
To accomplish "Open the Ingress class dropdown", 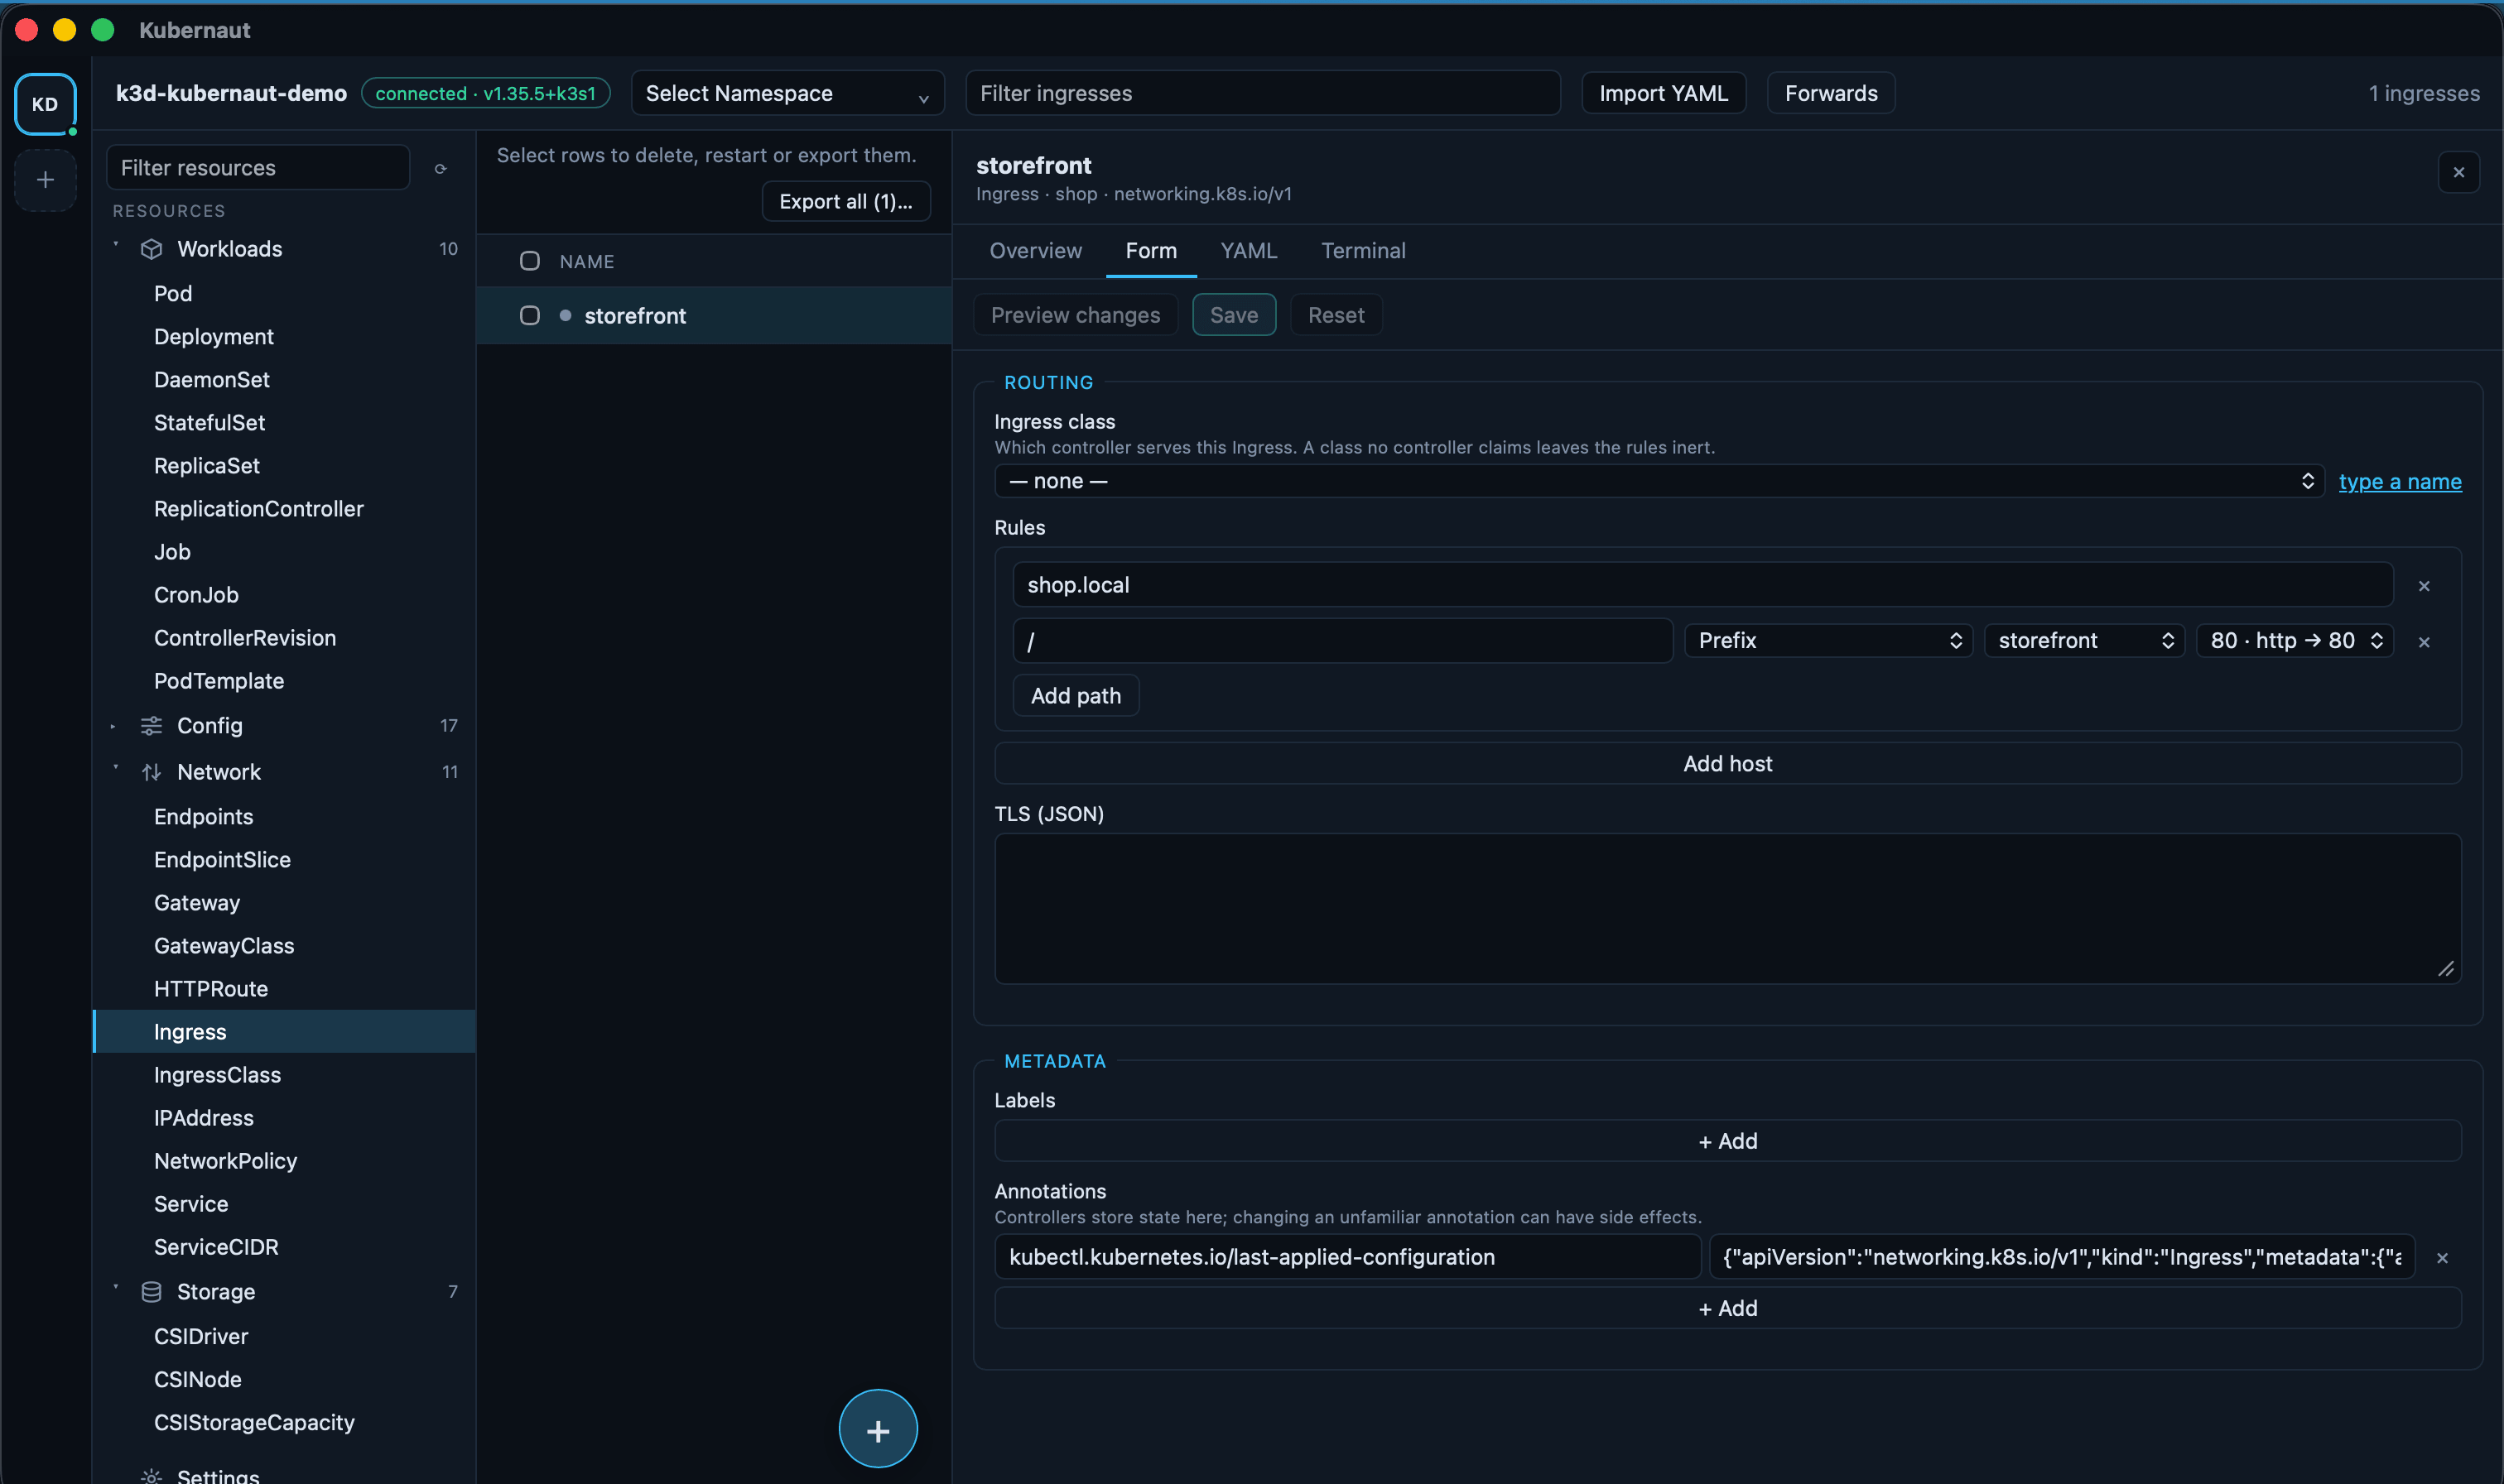I will 1659,481.
